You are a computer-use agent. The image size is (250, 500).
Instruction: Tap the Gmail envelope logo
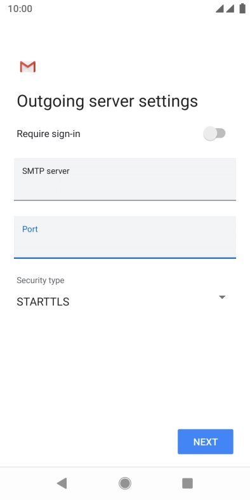(28, 67)
